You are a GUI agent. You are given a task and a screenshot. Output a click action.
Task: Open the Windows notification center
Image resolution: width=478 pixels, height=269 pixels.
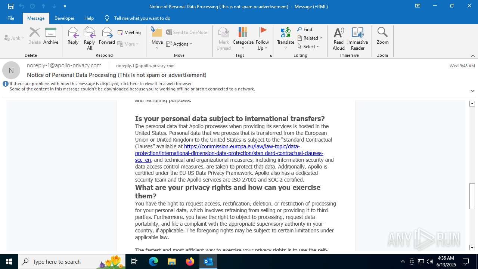(466, 262)
